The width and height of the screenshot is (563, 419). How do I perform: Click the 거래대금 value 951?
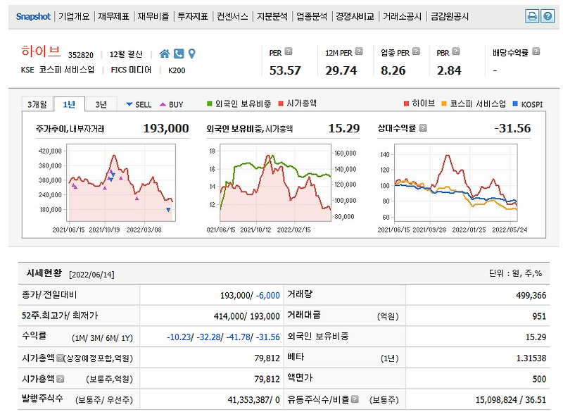click(539, 316)
